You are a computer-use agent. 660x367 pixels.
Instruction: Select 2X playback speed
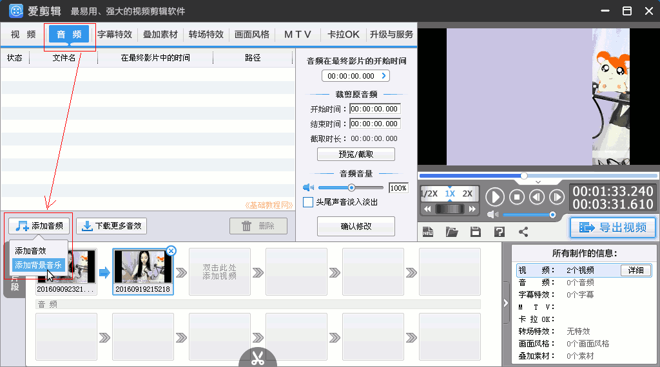coord(467,194)
